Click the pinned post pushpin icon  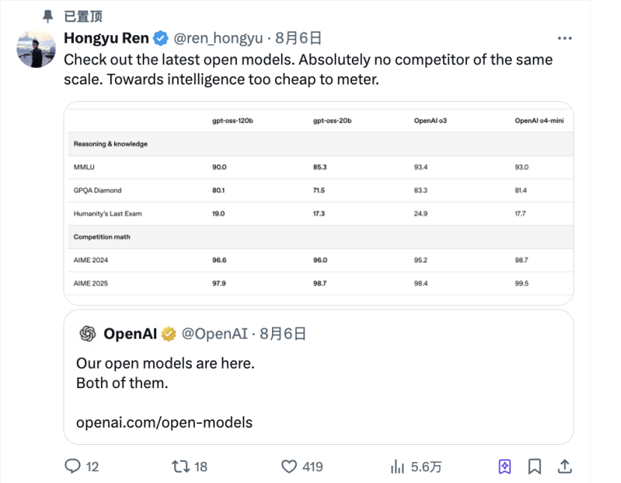tap(48, 16)
